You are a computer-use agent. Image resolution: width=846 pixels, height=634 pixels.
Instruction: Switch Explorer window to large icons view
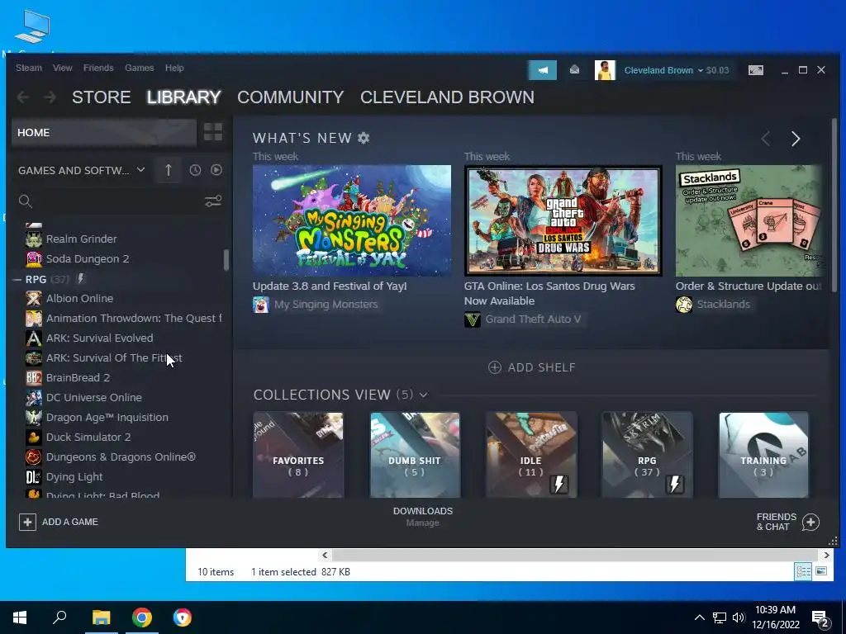point(821,571)
